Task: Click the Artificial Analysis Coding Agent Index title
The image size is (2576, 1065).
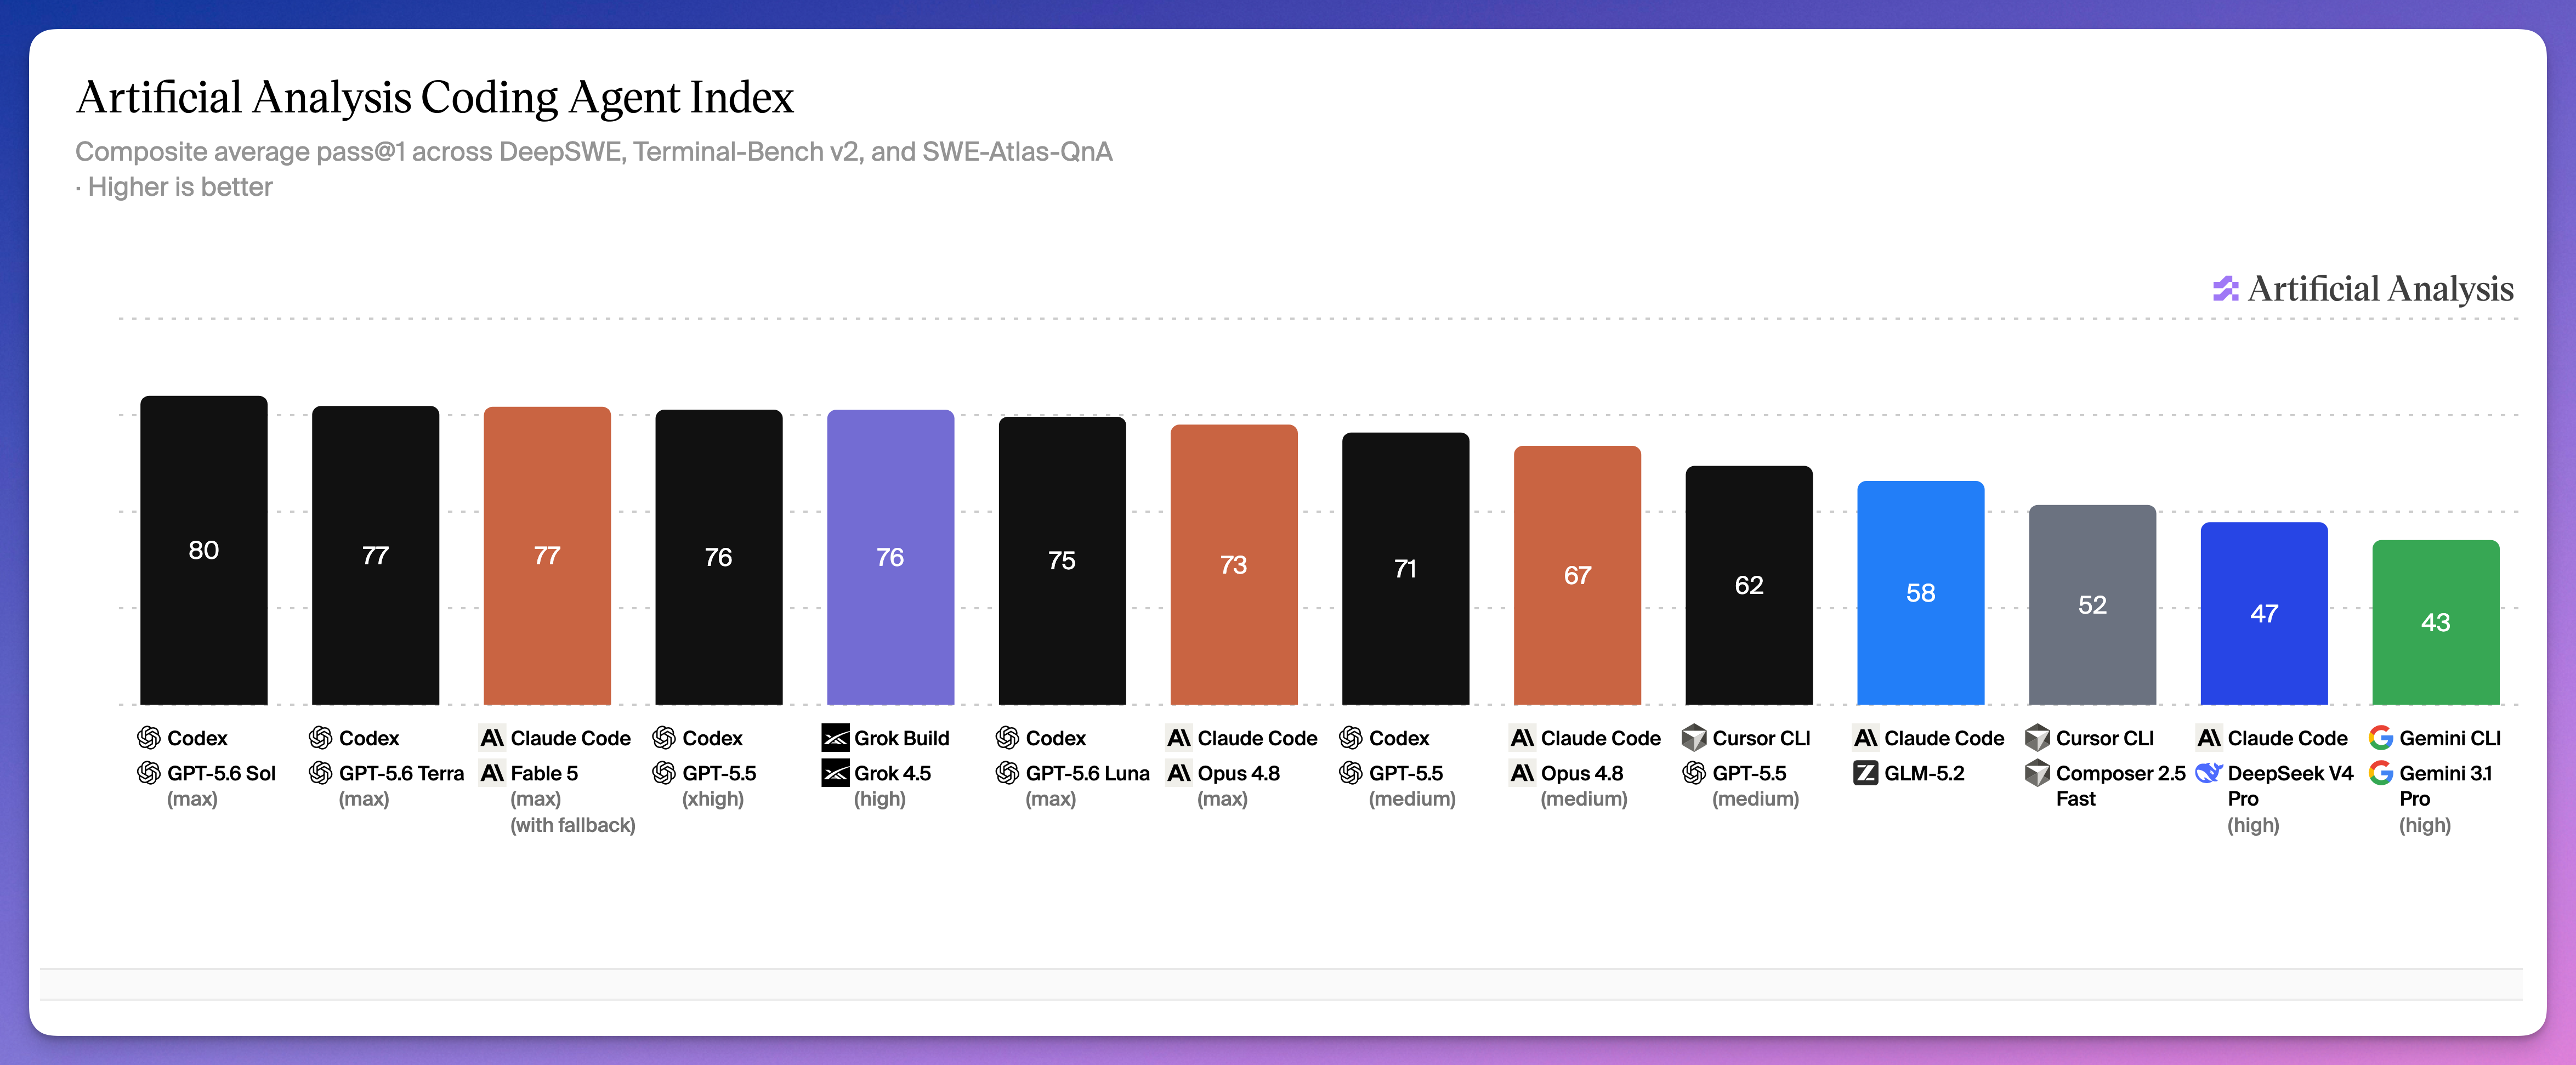Action: coord(435,98)
